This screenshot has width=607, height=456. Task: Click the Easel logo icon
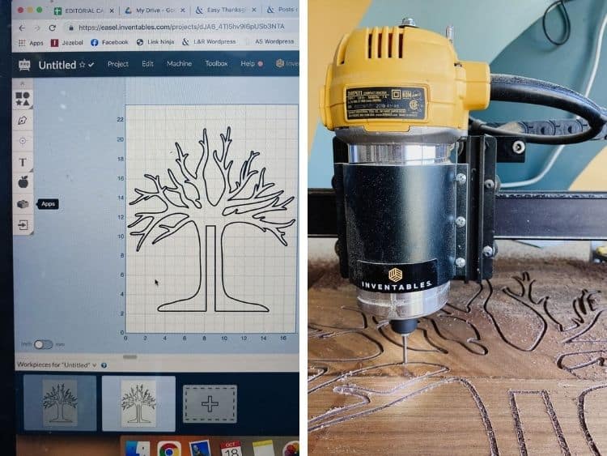point(24,65)
